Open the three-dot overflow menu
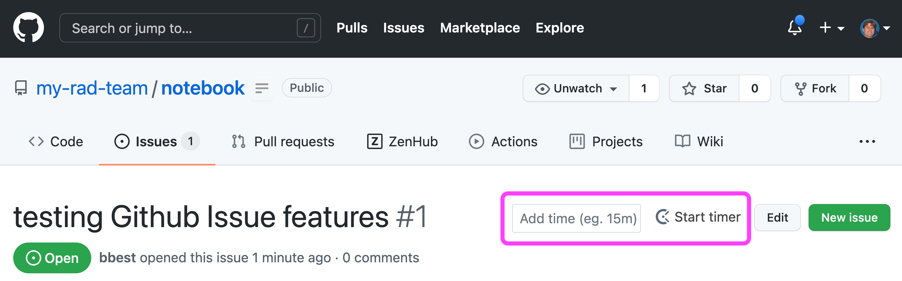The image size is (902, 281). tap(867, 142)
